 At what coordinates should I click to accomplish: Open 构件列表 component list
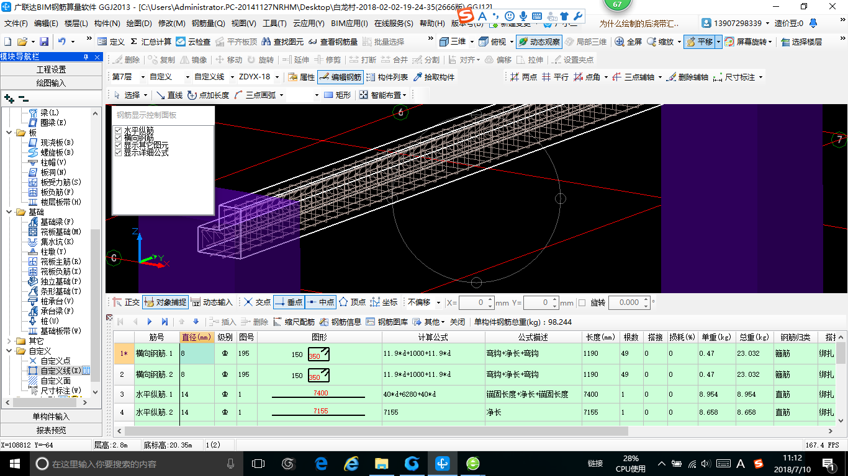[x=387, y=77]
